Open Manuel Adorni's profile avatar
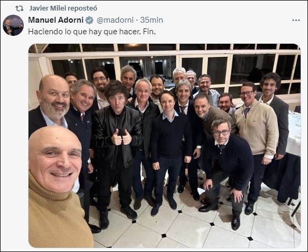The height and width of the screenshot is (252, 308). (13, 25)
